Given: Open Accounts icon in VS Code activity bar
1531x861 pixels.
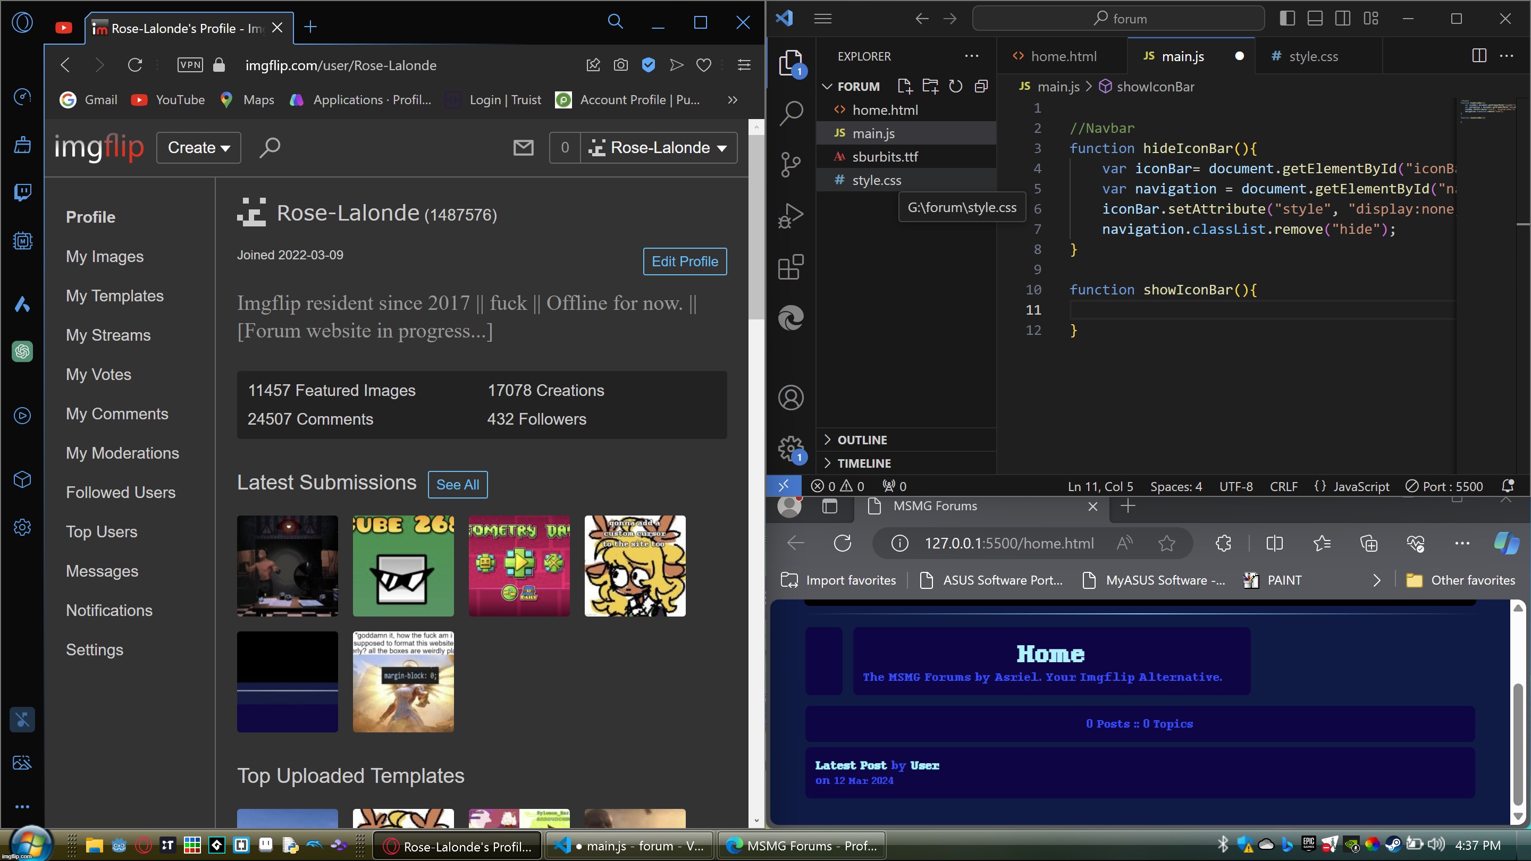Looking at the screenshot, I should pos(790,398).
